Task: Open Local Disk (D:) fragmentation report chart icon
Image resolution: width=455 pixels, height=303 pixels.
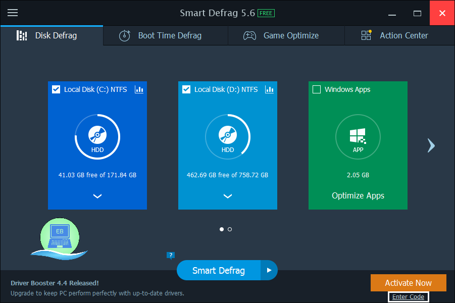Action: click(x=269, y=89)
